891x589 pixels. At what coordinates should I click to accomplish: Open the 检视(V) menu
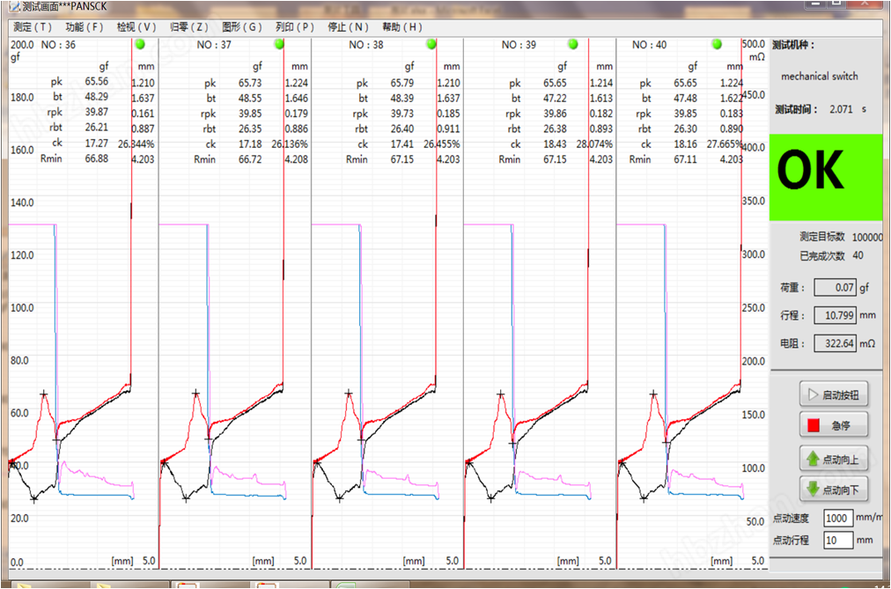coord(136,27)
